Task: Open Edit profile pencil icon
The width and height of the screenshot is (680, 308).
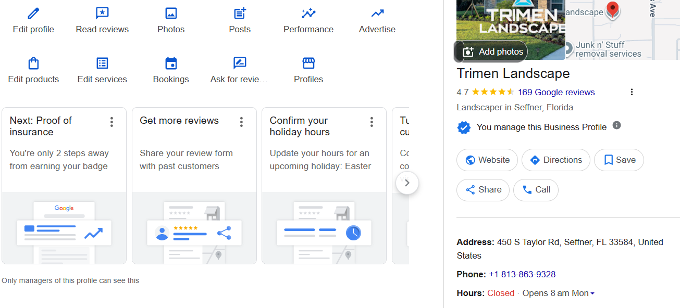Action: click(x=33, y=13)
